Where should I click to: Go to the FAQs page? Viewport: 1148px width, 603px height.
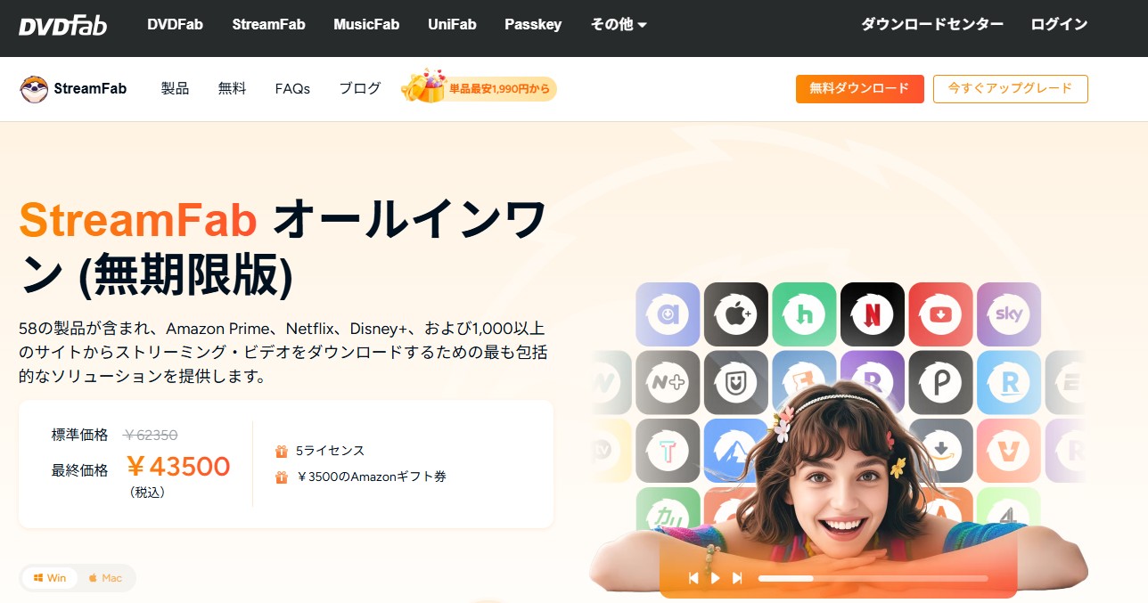coord(292,89)
